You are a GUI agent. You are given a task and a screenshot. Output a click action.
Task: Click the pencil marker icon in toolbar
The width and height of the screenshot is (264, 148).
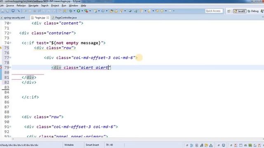click(121, 11)
